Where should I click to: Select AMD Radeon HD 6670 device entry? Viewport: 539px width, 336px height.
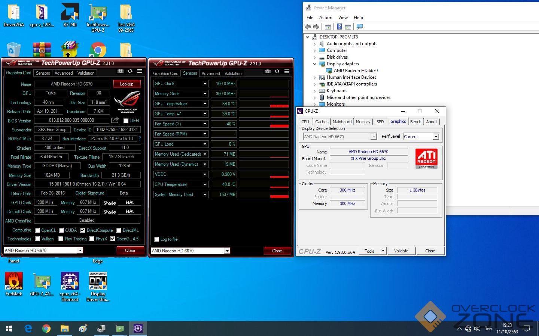pyautogui.click(x=355, y=71)
